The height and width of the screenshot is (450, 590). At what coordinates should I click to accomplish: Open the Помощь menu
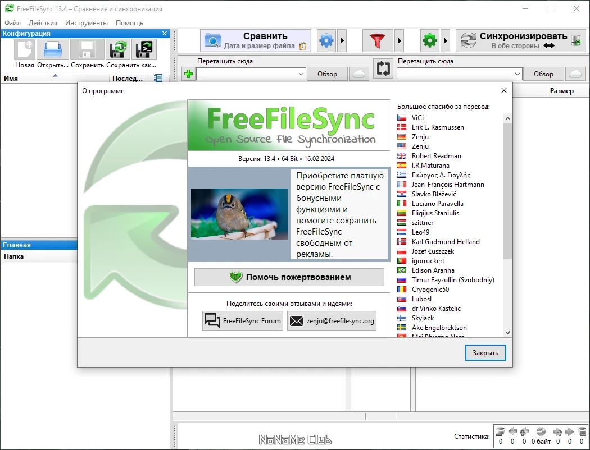(129, 23)
